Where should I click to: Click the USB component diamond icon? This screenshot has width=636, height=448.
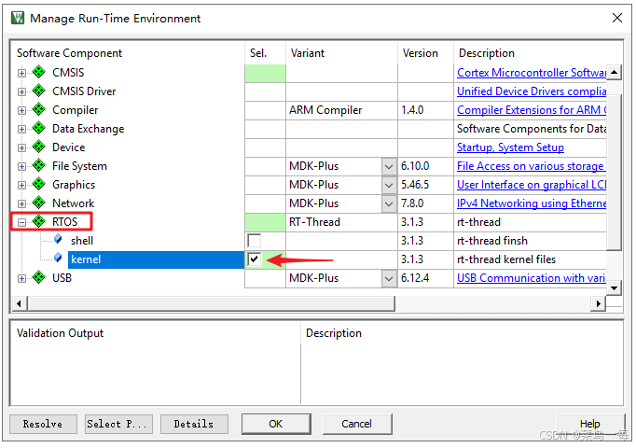pos(39,277)
